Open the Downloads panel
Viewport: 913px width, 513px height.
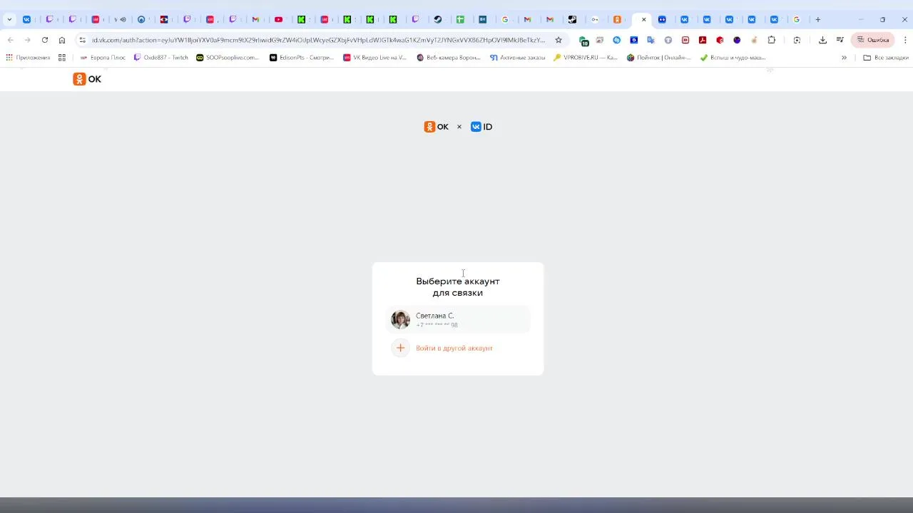coord(822,40)
